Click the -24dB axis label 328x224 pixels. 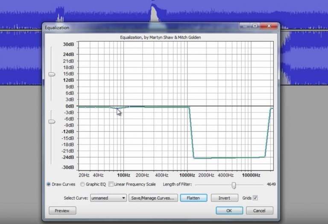68,157
